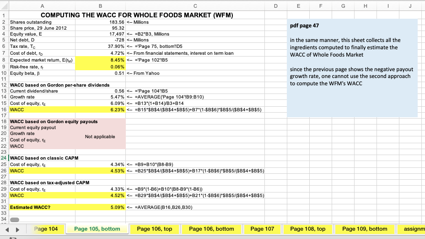Select the growth rate cell 5.47%
425x239 pixels.
click(x=100, y=97)
